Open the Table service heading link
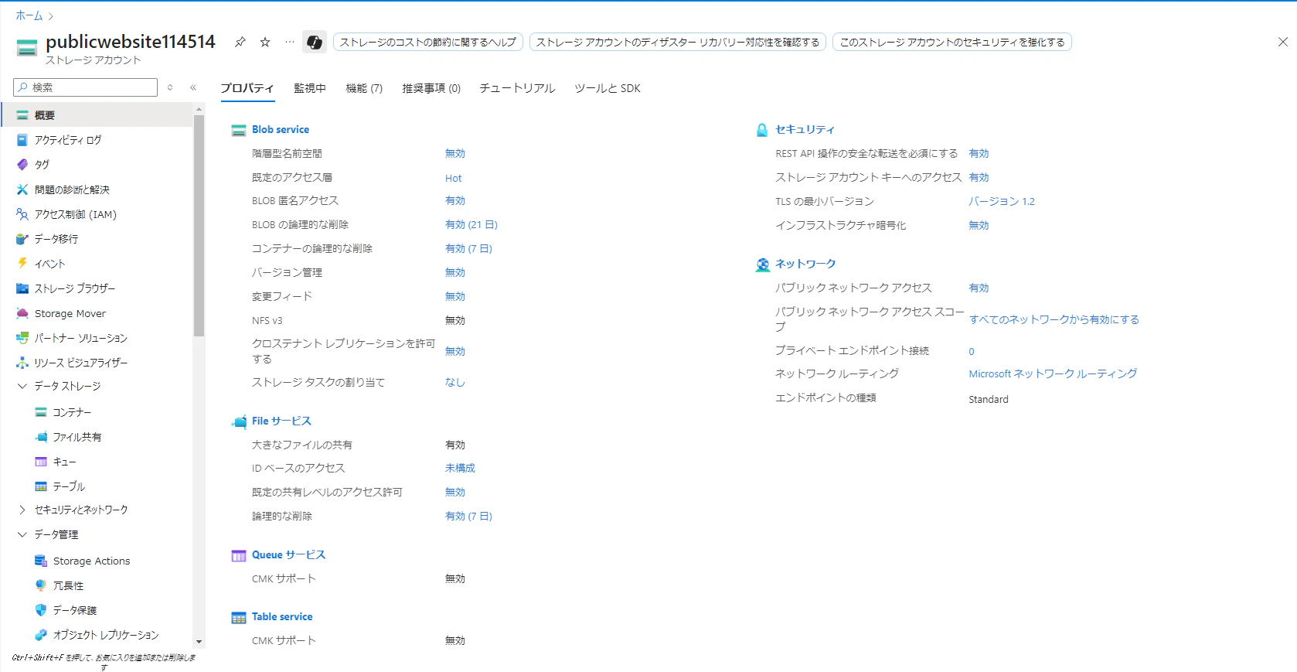Screen dimensions: 1297x672 coord(282,616)
